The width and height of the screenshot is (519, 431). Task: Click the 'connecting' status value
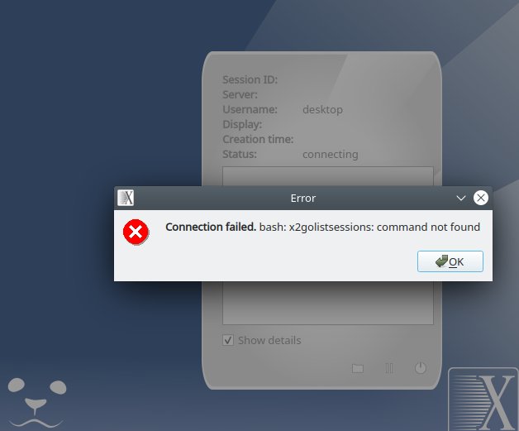pyautogui.click(x=330, y=155)
